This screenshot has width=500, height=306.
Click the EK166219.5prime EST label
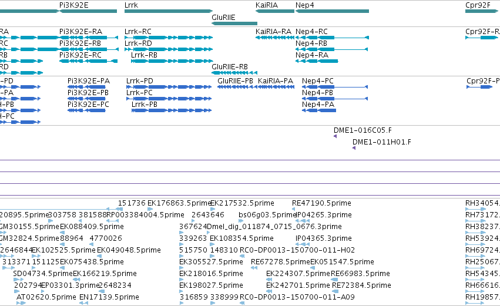pos(105,274)
